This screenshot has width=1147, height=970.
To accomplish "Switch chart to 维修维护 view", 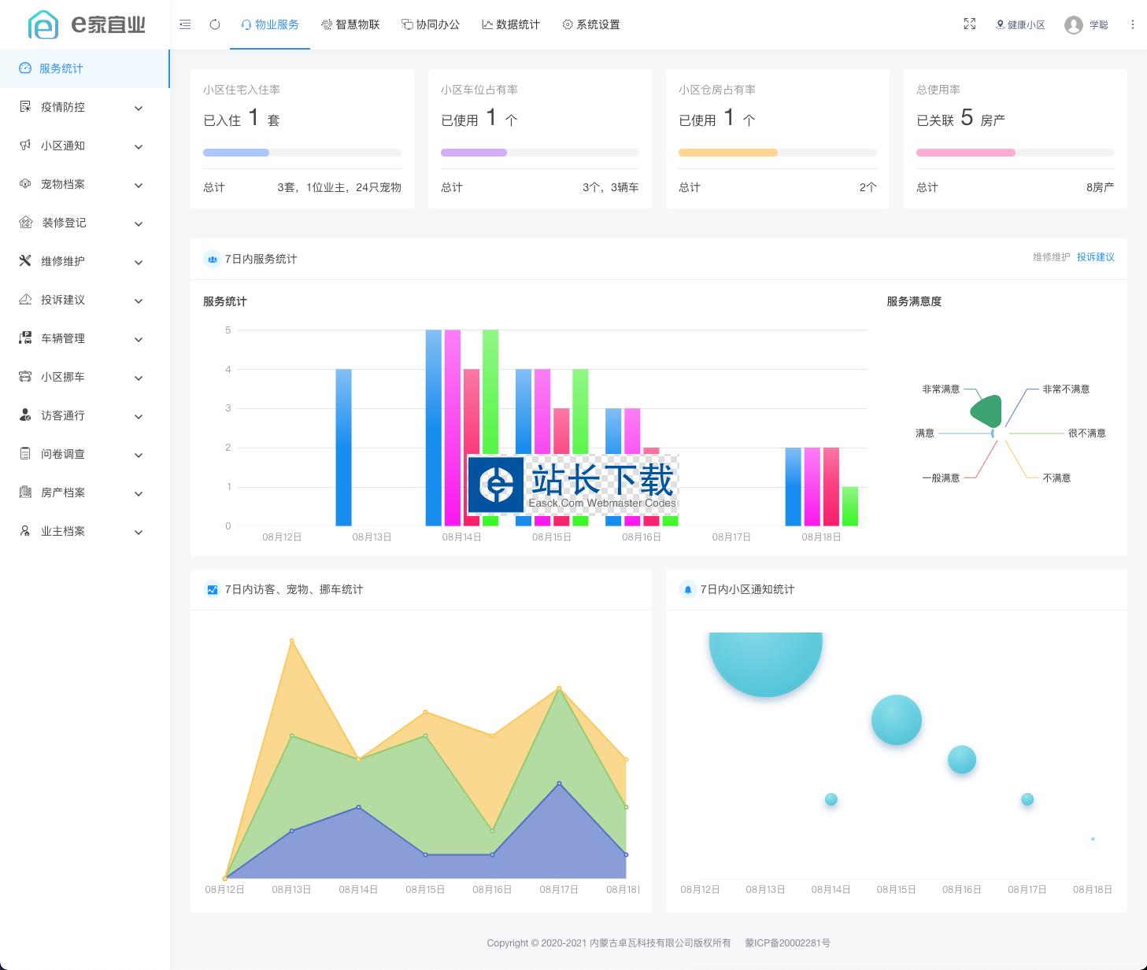I will click(x=1051, y=257).
